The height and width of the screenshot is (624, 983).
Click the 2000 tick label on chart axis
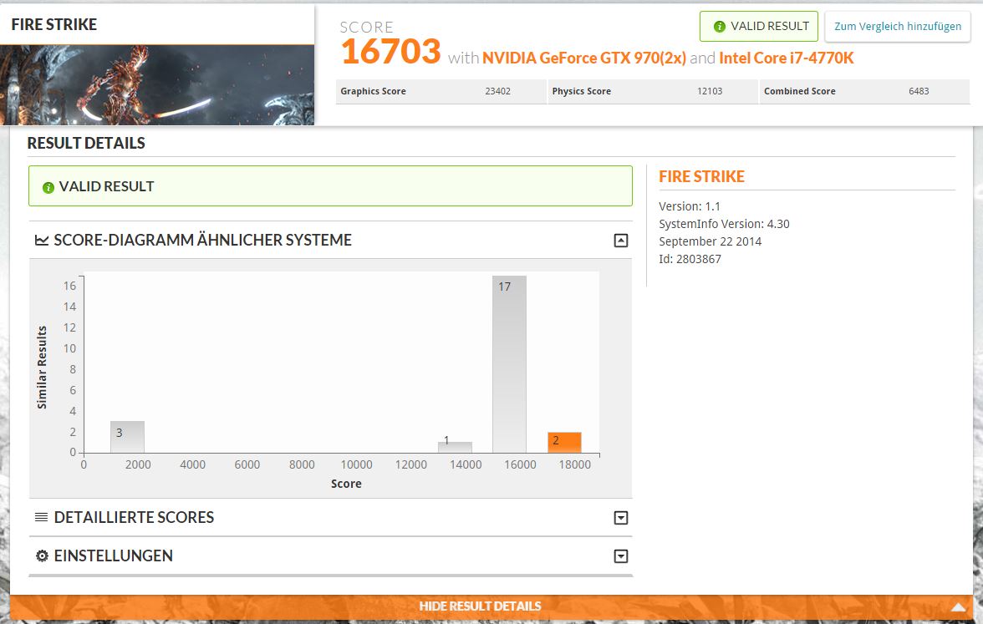[138, 464]
